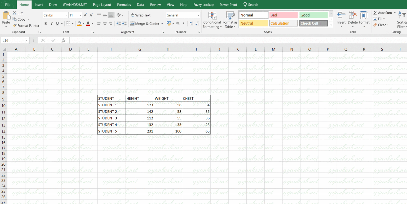Apply the Good green cell style
Screen dimensions: 407x204
click(x=313, y=15)
